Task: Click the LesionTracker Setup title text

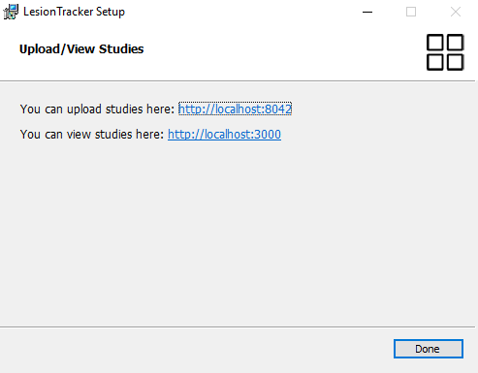Action: tap(74, 12)
